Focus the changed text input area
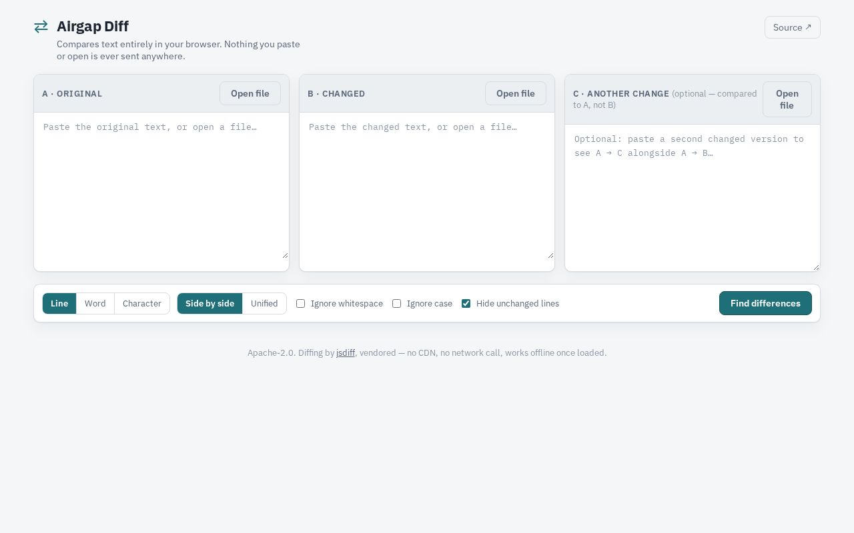The width and height of the screenshot is (854, 533). [427, 186]
